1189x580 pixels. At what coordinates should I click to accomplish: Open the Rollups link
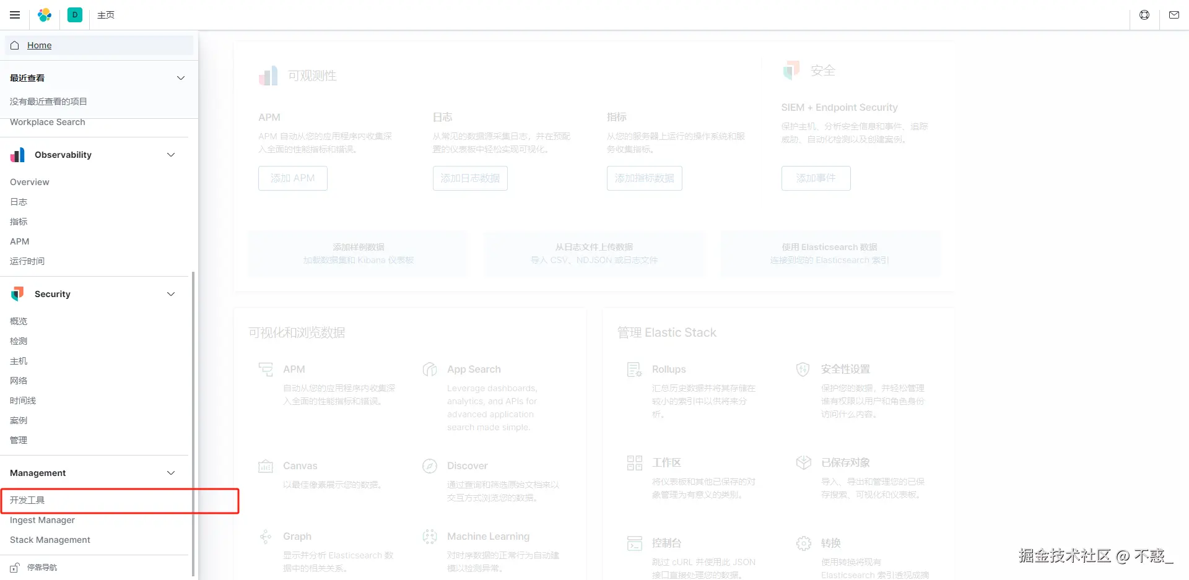point(669,370)
